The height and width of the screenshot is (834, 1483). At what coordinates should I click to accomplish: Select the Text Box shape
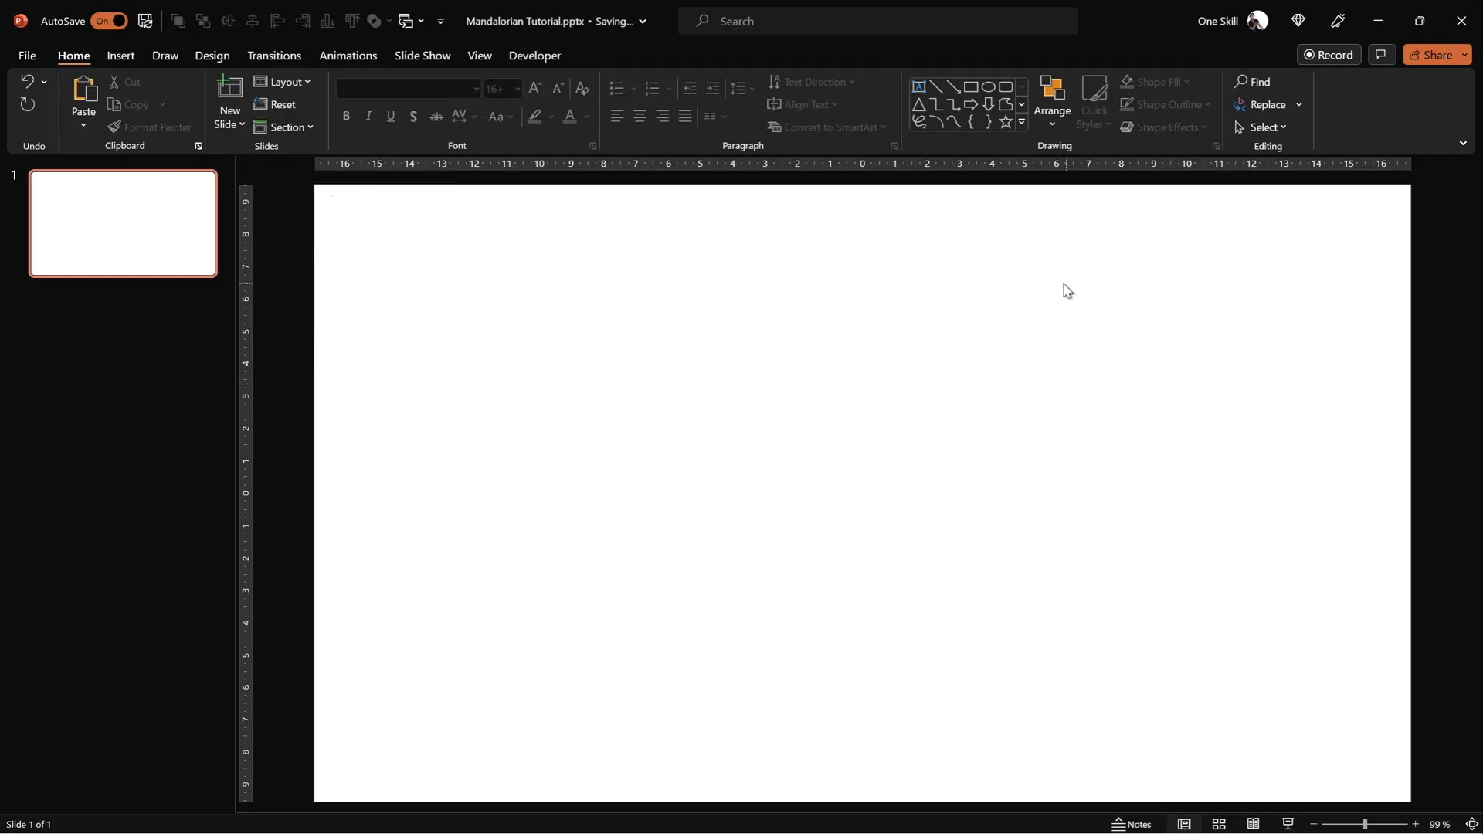pos(918,86)
